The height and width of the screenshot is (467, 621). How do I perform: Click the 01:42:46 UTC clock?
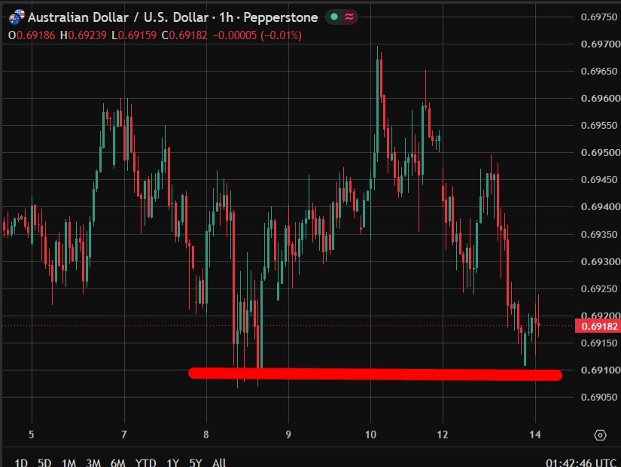pos(580,462)
